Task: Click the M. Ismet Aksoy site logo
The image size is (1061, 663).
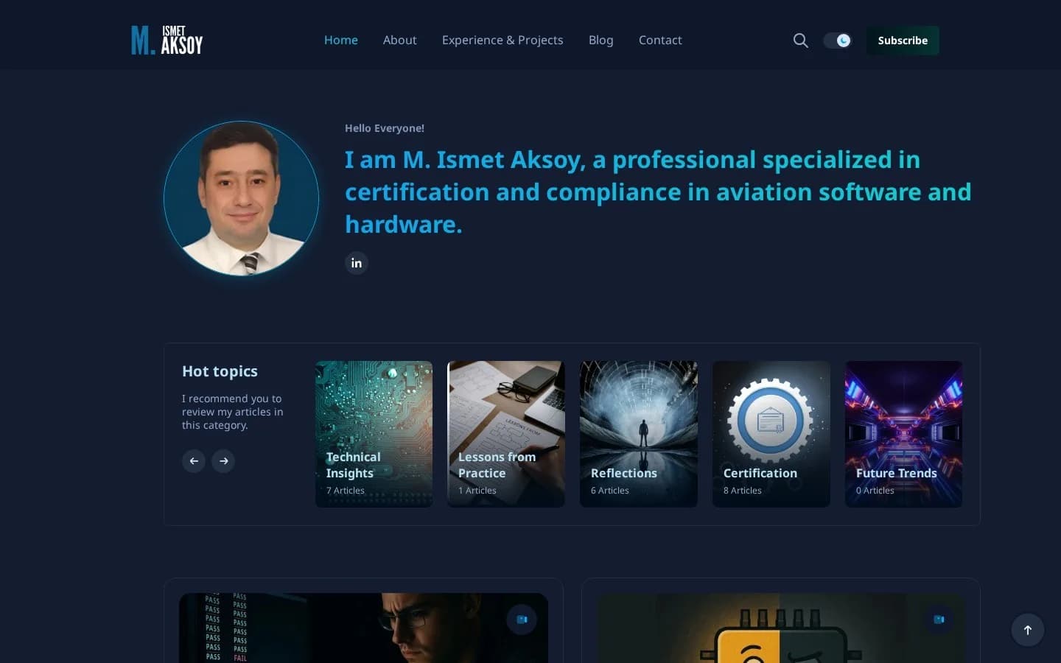Action: tap(167, 41)
